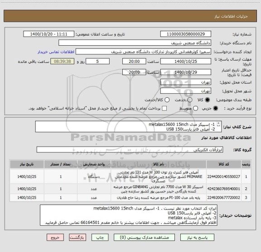Select the خدمت radio button

point(190,100)
